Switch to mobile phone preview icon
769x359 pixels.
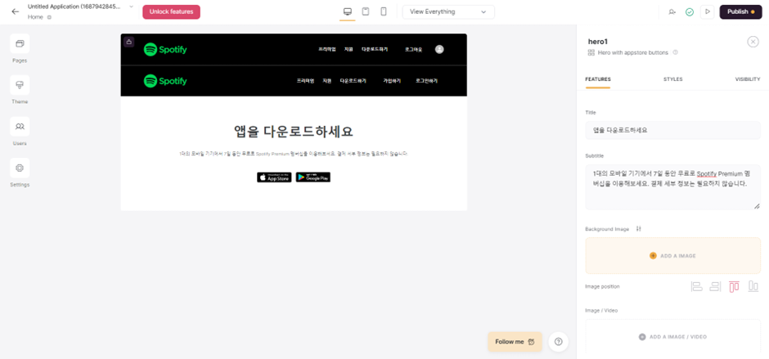click(x=384, y=11)
